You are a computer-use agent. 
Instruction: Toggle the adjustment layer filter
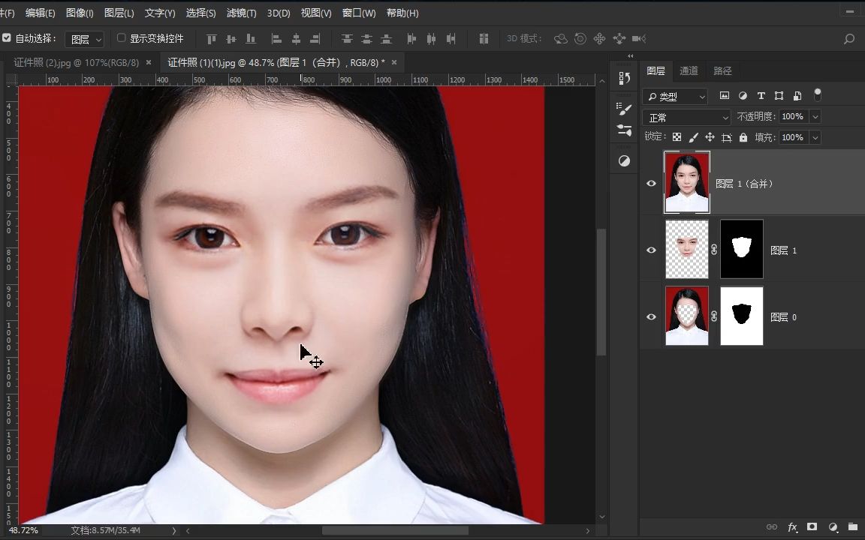[x=743, y=96]
